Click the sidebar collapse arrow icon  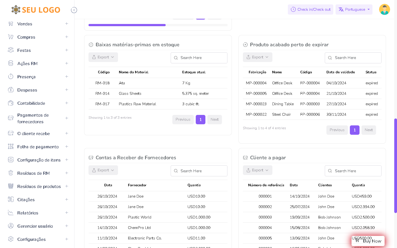[74, 10]
